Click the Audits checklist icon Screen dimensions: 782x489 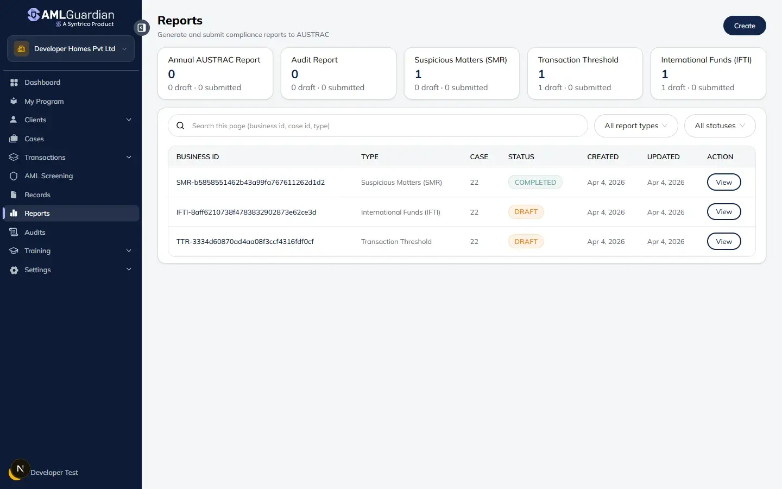[14, 232]
